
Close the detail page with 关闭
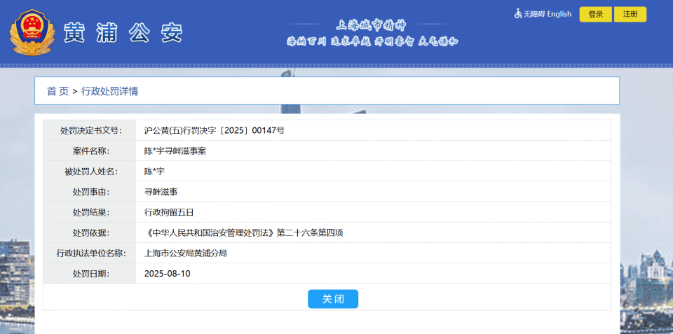332,299
